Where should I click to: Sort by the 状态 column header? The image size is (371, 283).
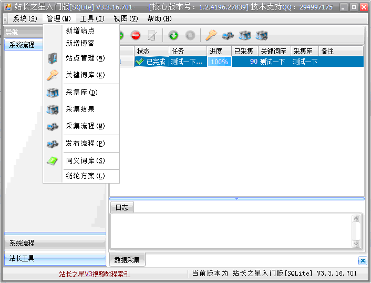tap(151, 51)
